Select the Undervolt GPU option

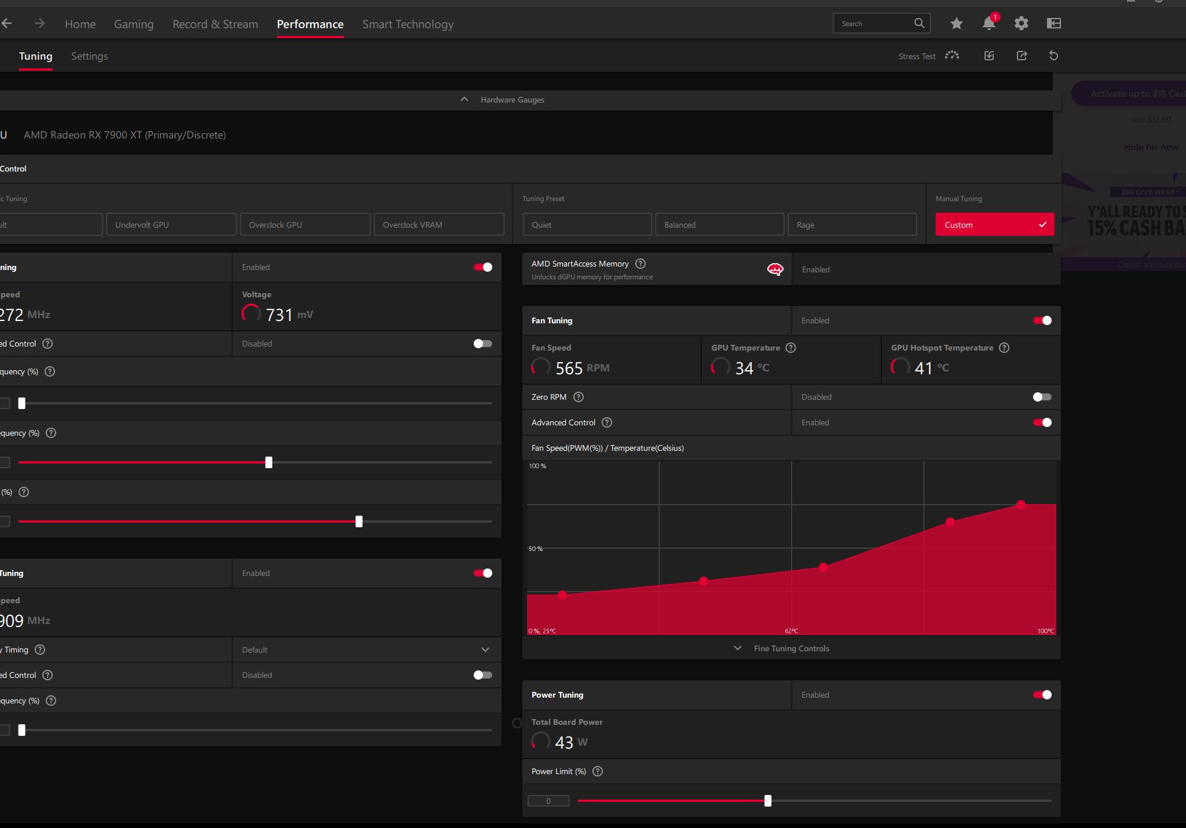[171, 225]
